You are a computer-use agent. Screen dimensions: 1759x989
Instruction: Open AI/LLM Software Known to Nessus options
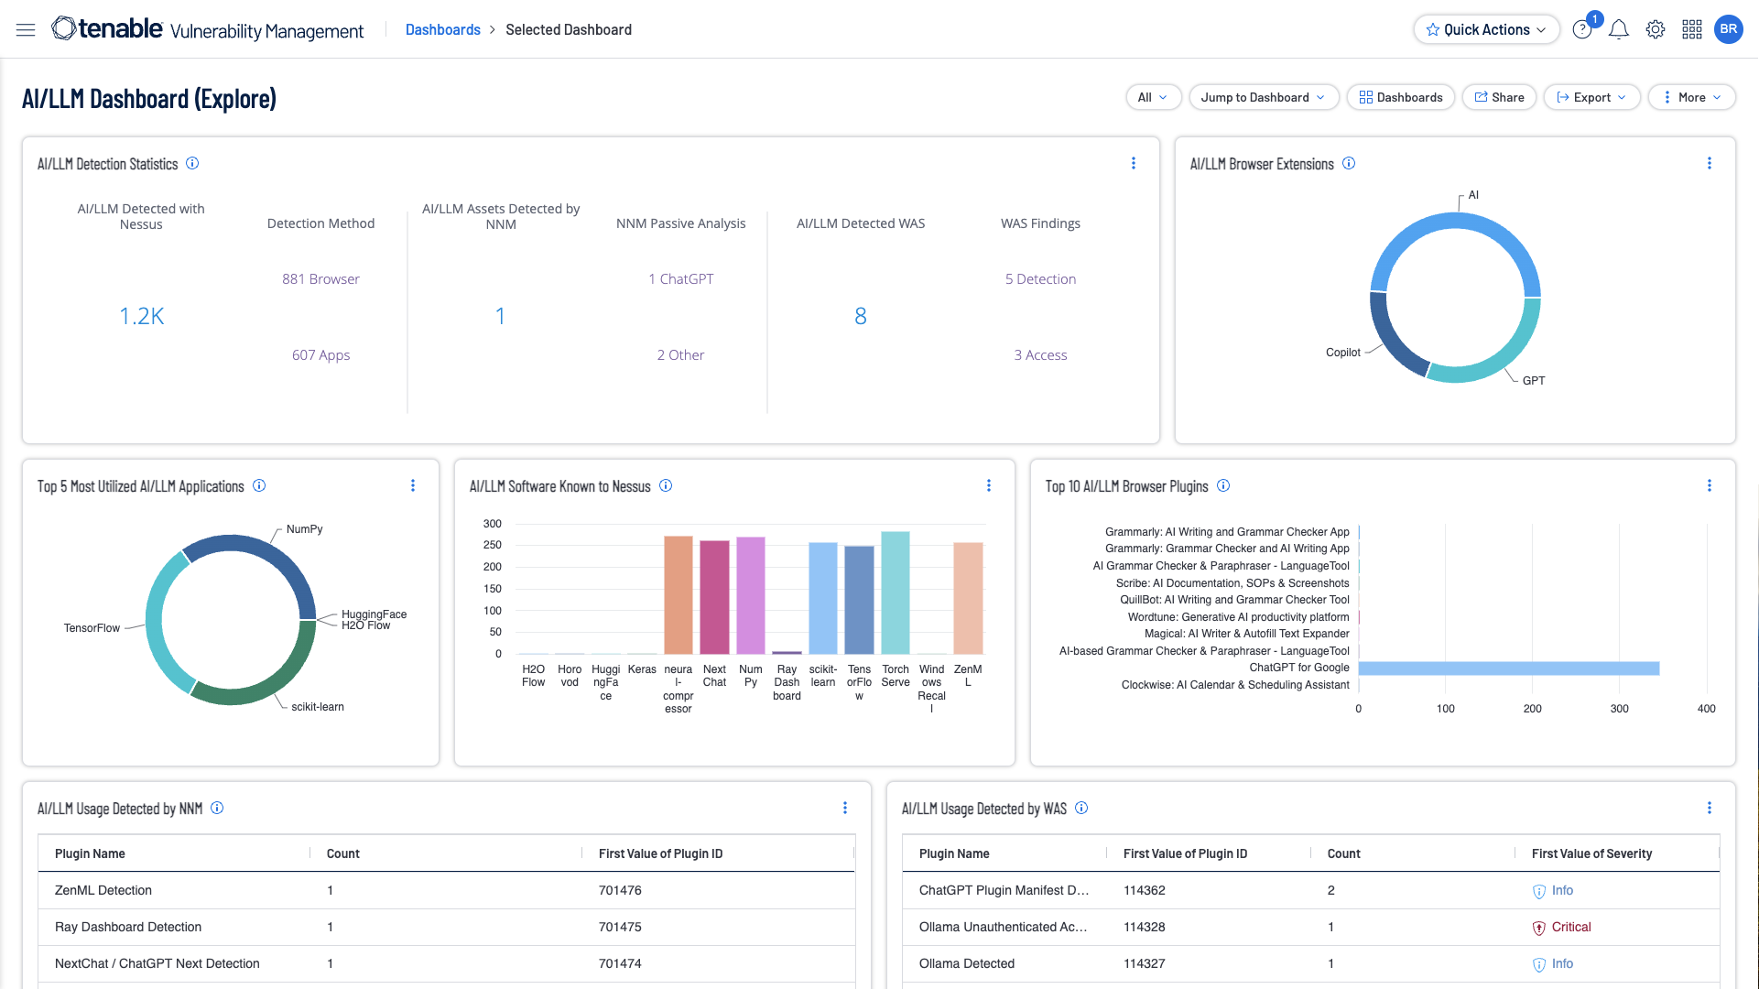click(x=988, y=486)
